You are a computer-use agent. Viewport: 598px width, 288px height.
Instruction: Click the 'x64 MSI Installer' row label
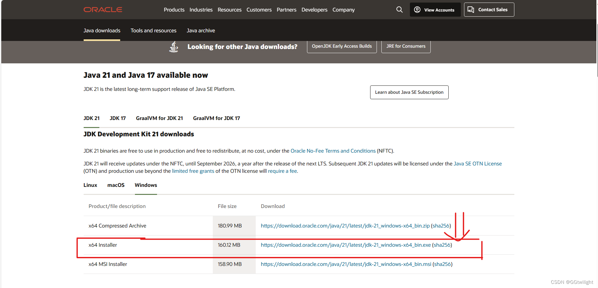108,264
